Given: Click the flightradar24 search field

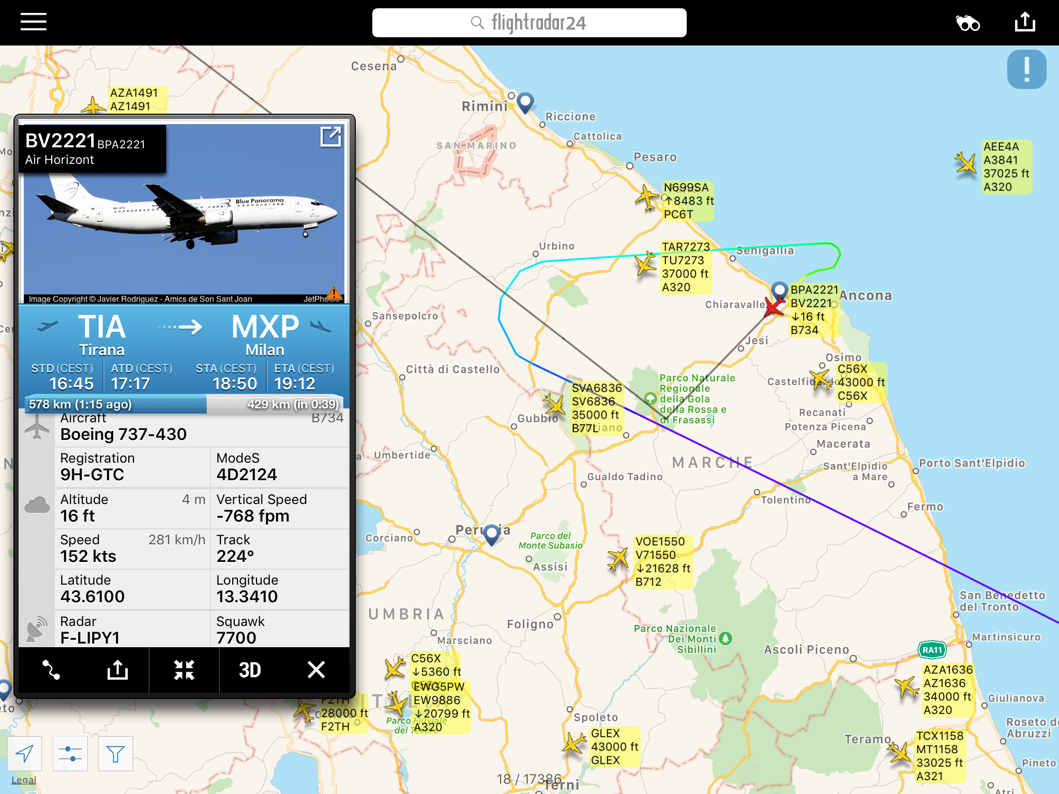Looking at the screenshot, I should (x=529, y=23).
